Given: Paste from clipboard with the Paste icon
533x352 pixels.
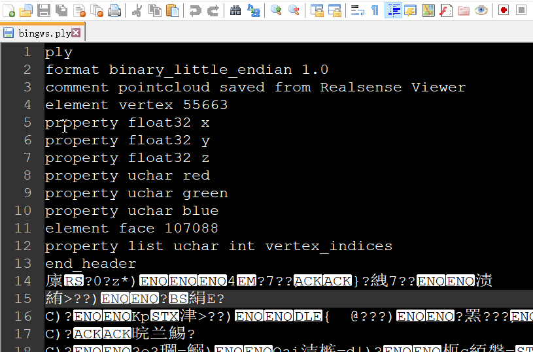Looking at the screenshot, I should click(173, 10).
